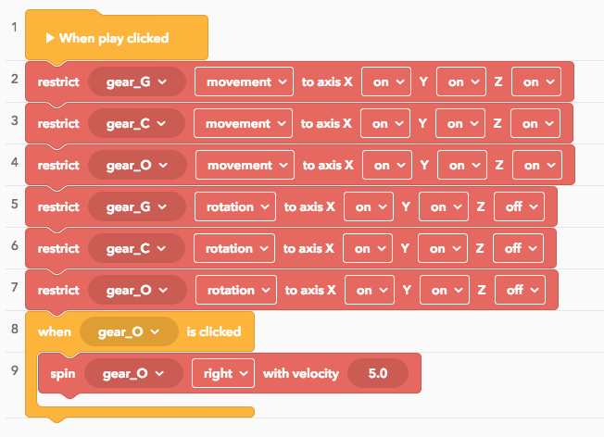
Task: Select gear_O object in when clicked block
Action: click(x=129, y=331)
